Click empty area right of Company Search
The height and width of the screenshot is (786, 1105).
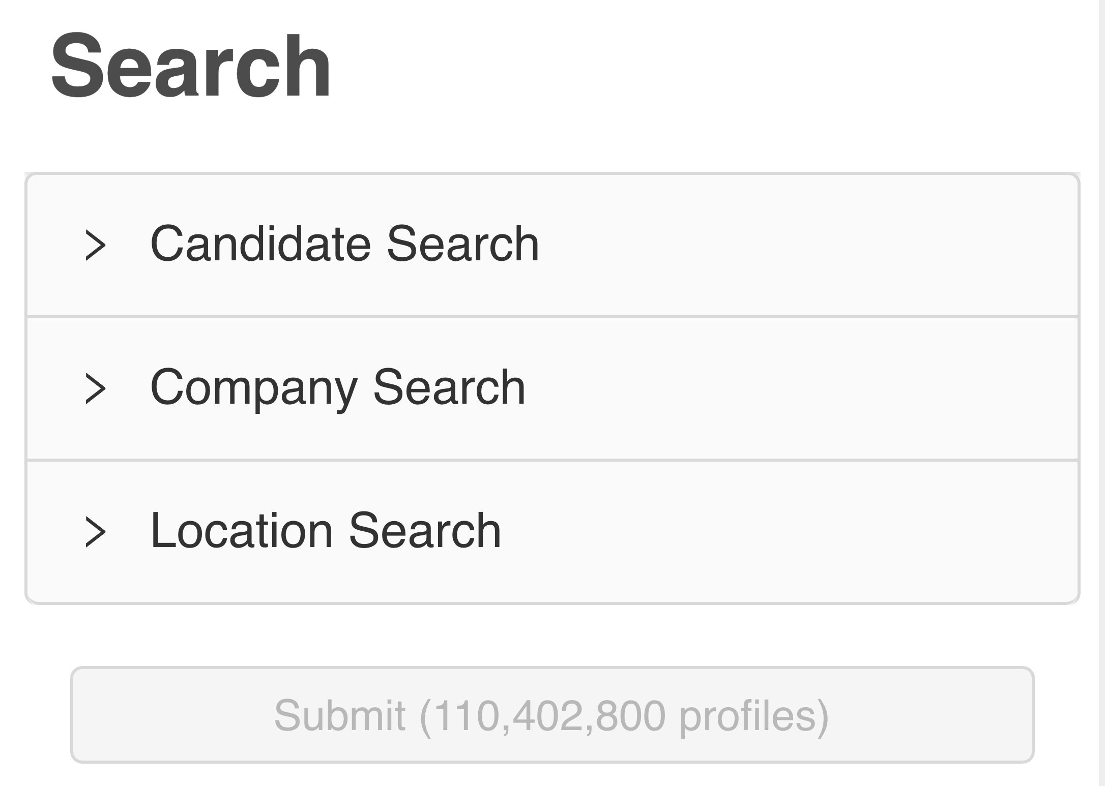(x=814, y=388)
